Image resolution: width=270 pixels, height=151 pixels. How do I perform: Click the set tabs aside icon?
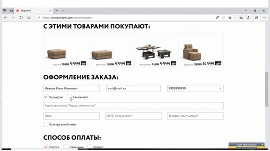click(11, 10)
